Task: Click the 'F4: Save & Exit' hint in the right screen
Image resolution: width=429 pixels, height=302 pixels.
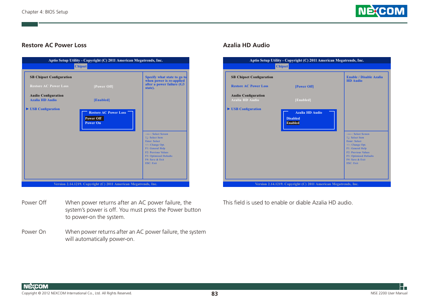Action: pos(356,160)
